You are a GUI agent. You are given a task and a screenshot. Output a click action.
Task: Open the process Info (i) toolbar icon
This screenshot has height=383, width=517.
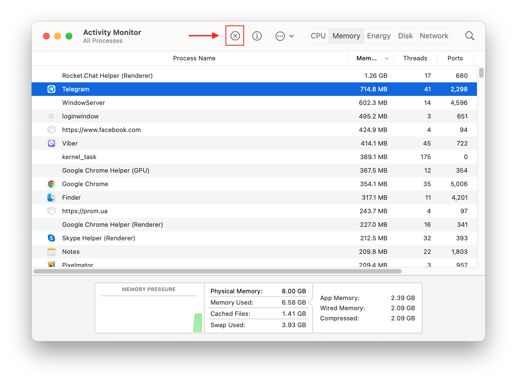(x=257, y=36)
